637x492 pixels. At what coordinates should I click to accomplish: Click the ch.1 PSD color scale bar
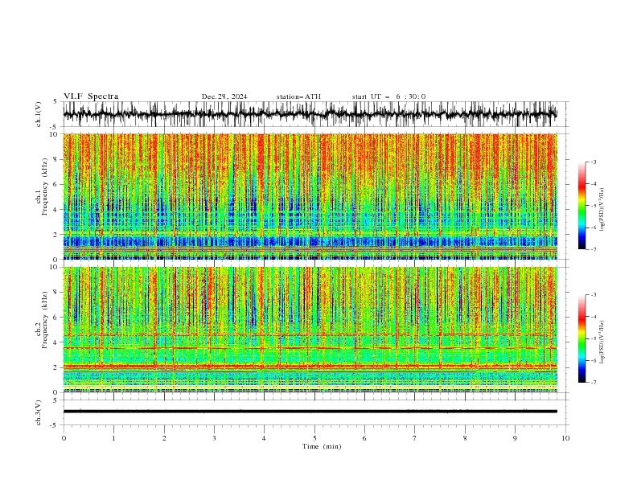(582, 206)
